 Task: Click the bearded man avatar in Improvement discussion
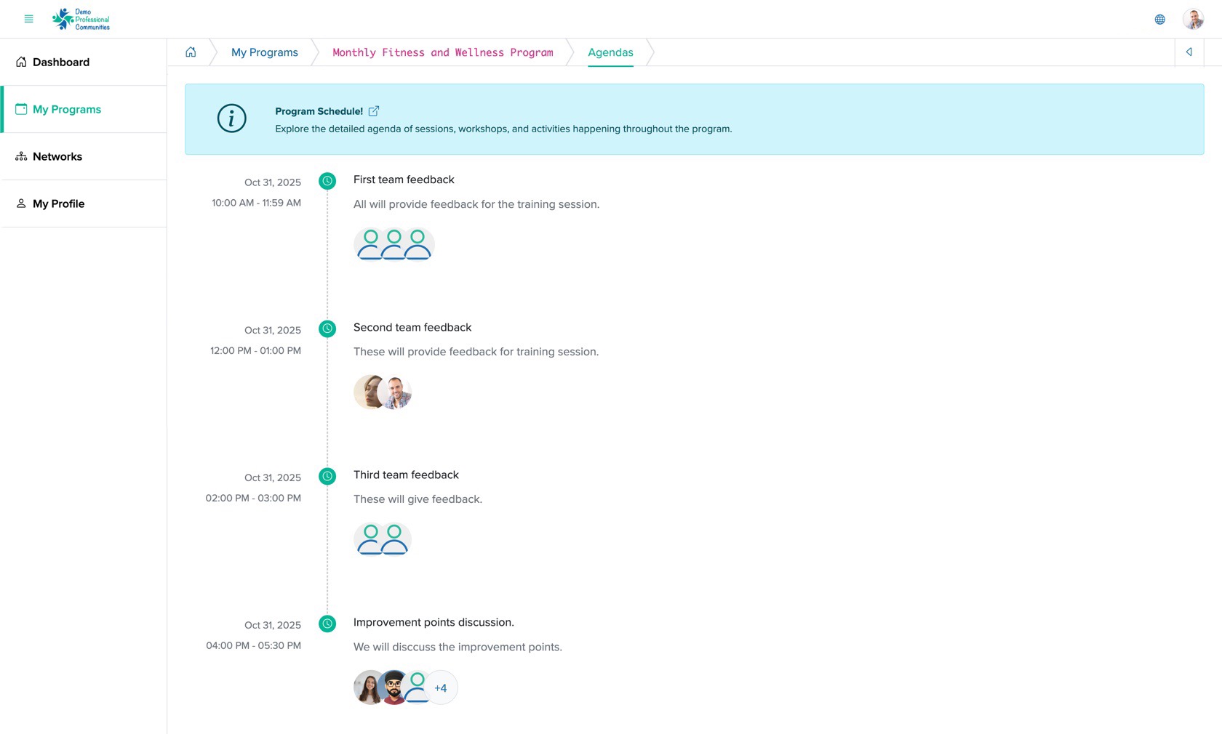(x=392, y=687)
